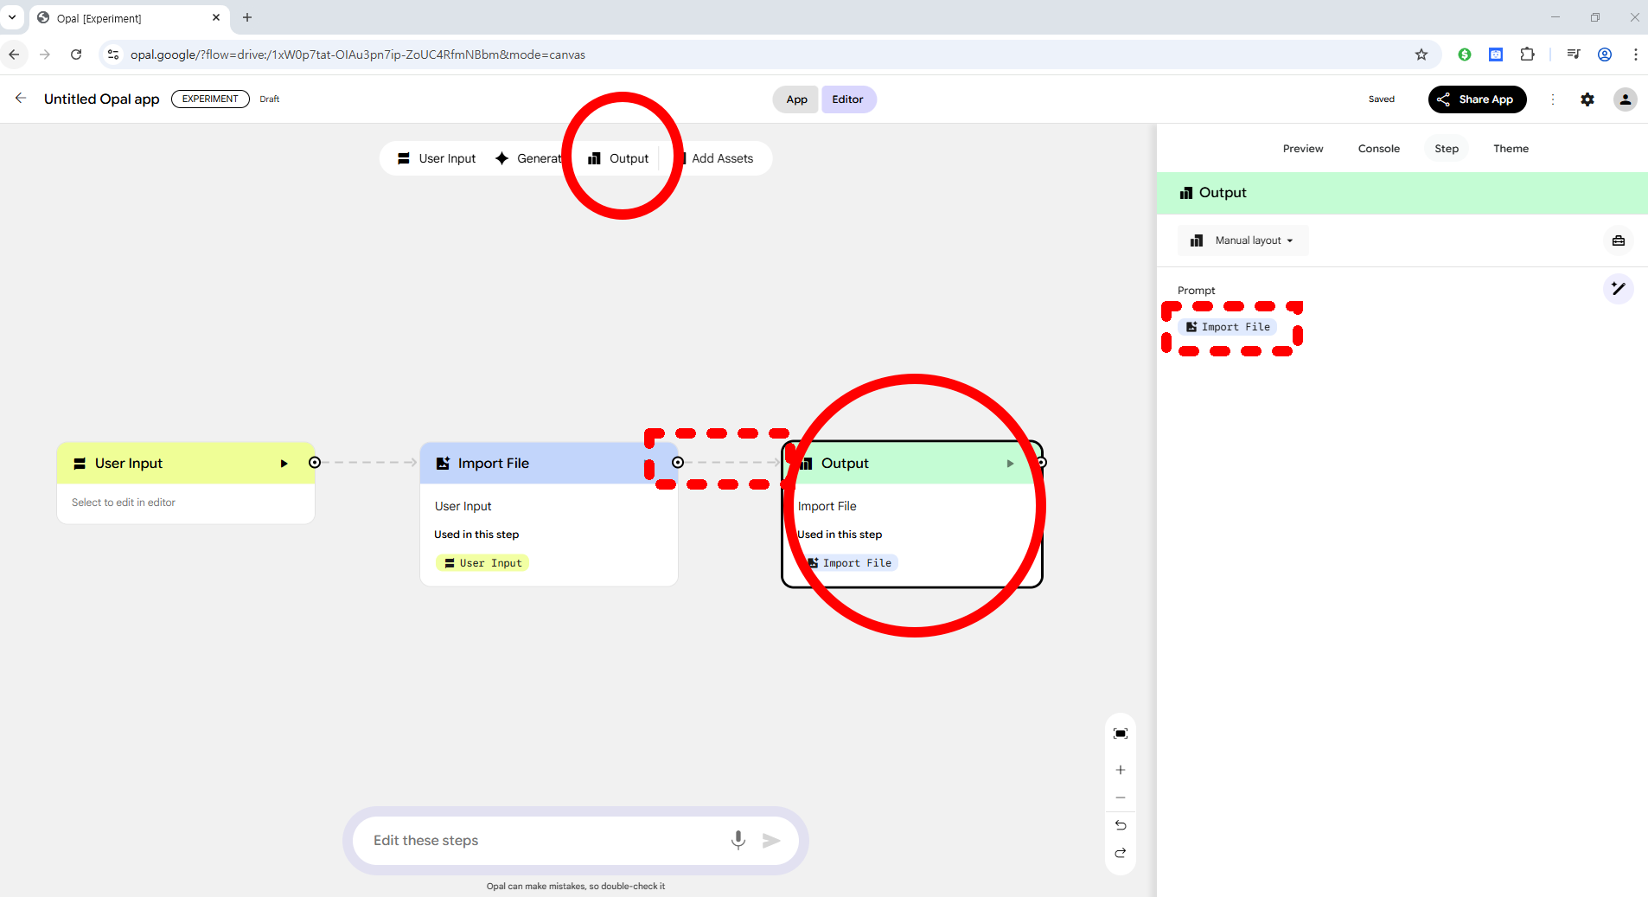
Task: Click the Import File node output port
Action: 678,463
